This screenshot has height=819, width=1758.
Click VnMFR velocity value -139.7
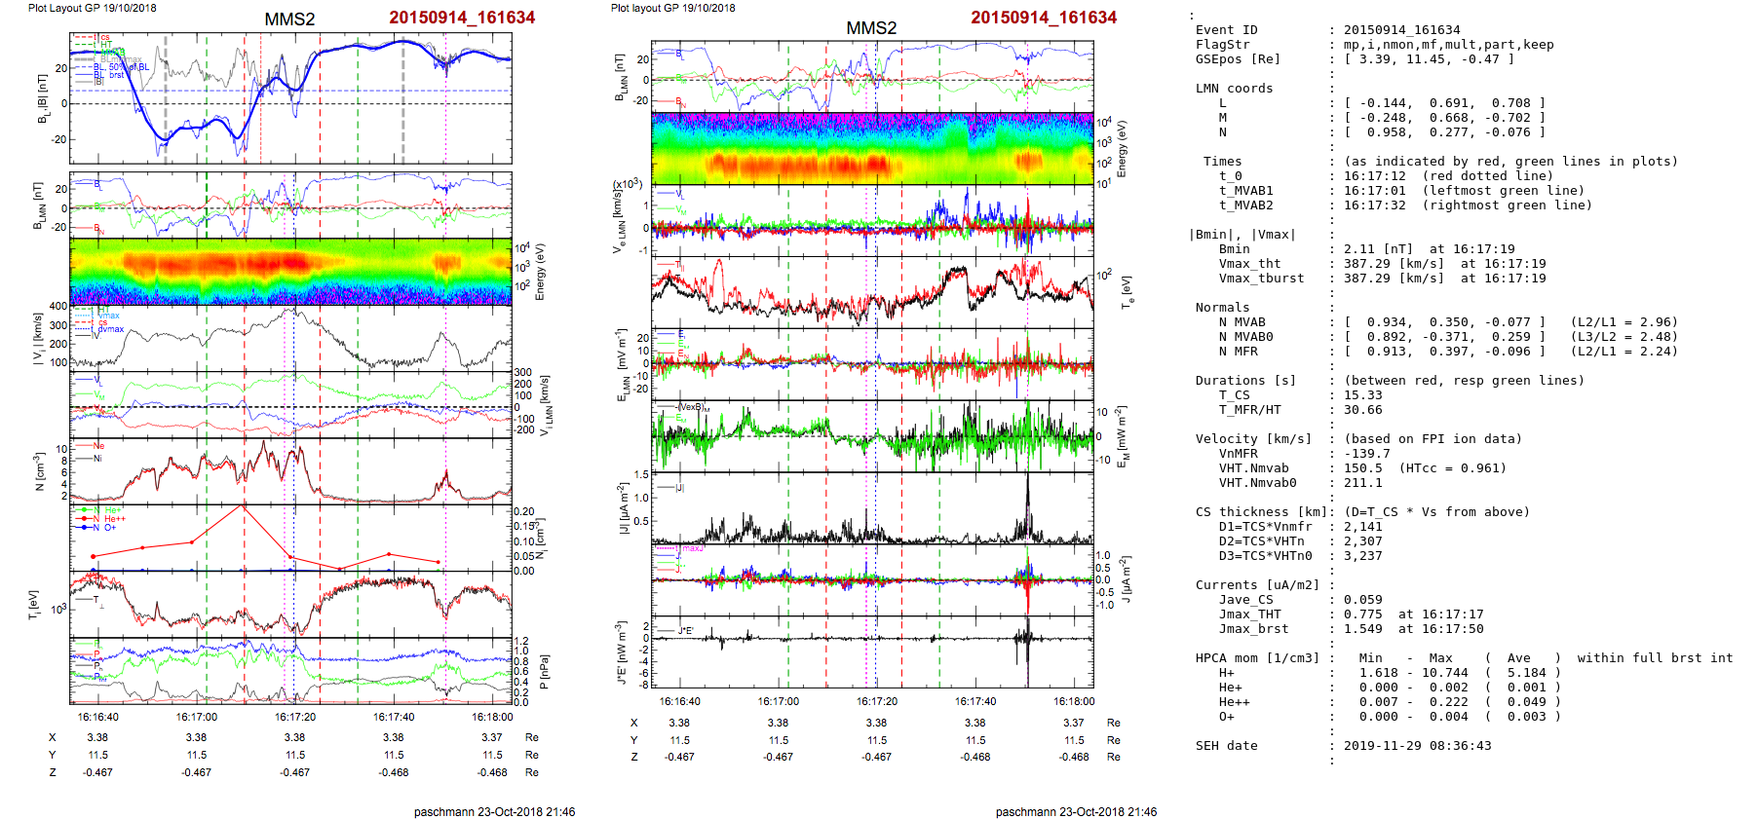click(1367, 454)
